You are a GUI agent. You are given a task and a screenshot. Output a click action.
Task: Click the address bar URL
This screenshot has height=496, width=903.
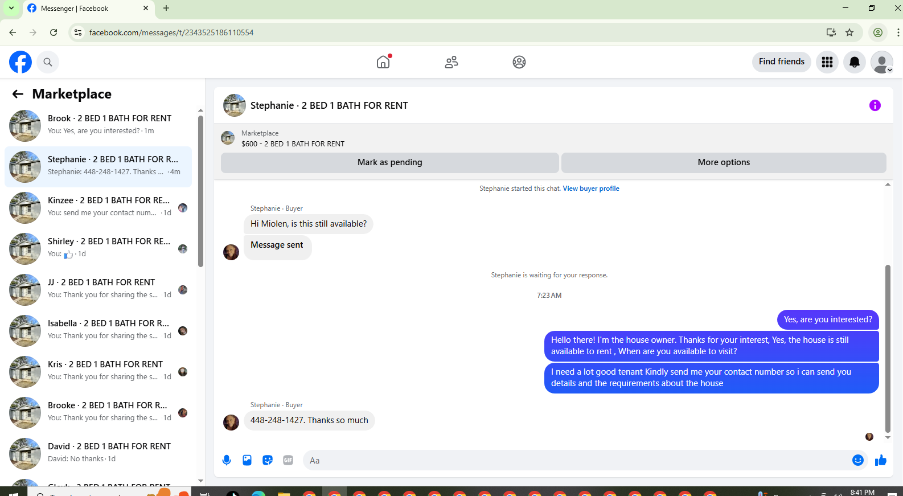tap(171, 32)
